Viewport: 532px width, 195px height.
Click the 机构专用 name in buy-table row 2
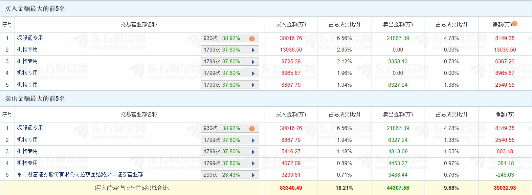[27, 50]
